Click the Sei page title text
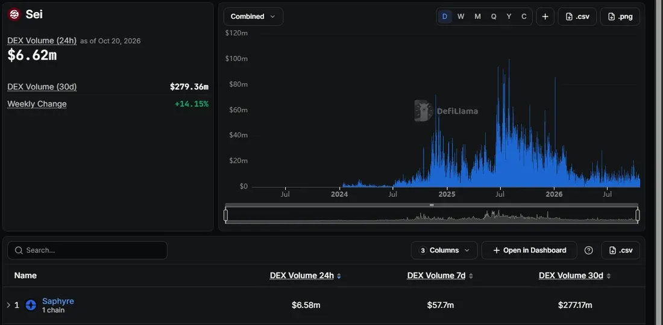 pos(34,14)
